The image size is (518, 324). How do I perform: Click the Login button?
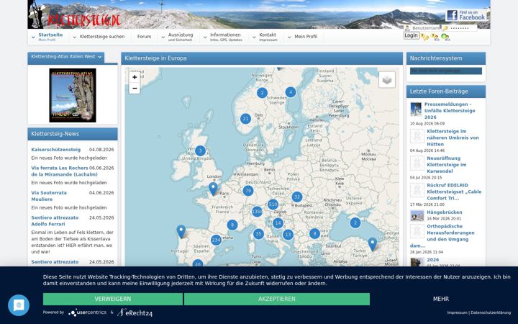(x=412, y=35)
